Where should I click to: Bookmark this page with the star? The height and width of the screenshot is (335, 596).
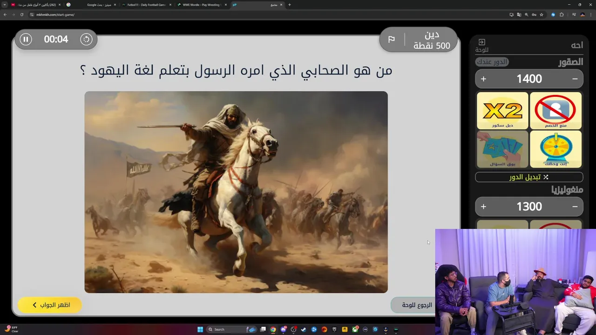[542, 14]
